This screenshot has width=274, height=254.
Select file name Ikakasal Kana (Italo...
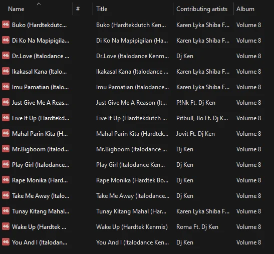[39, 72]
